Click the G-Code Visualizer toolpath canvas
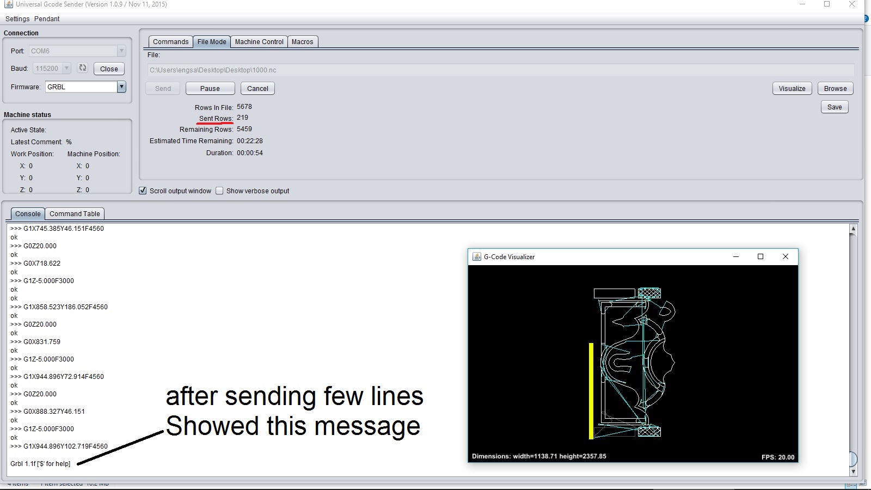This screenshot has height=490, width=871. [x=633, y=364]
